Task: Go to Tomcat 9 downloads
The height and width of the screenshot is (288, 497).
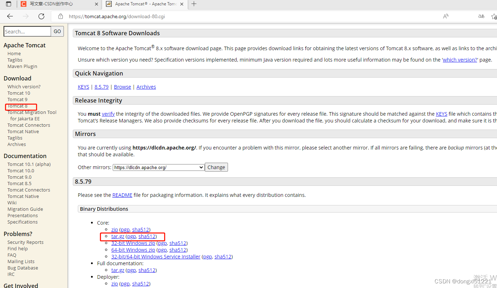Action: click(17, 99)
